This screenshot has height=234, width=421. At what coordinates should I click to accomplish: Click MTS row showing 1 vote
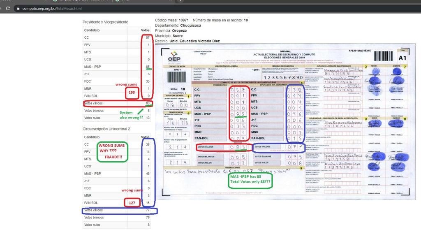117,52
